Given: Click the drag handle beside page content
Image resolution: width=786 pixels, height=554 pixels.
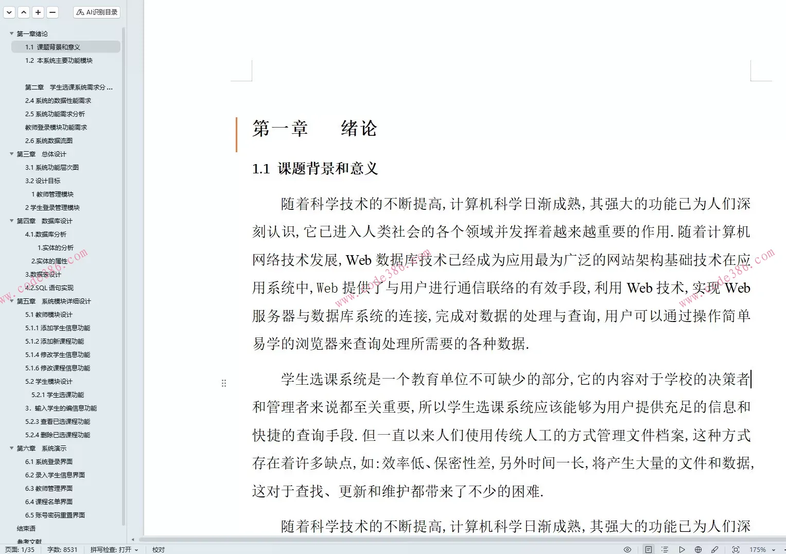Looking at the screenshot, I should [224, 383].
